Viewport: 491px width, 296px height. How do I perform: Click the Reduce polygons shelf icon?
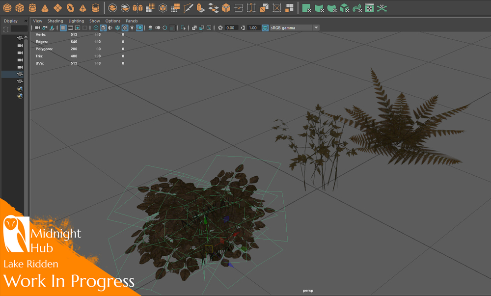pos(175,8)
